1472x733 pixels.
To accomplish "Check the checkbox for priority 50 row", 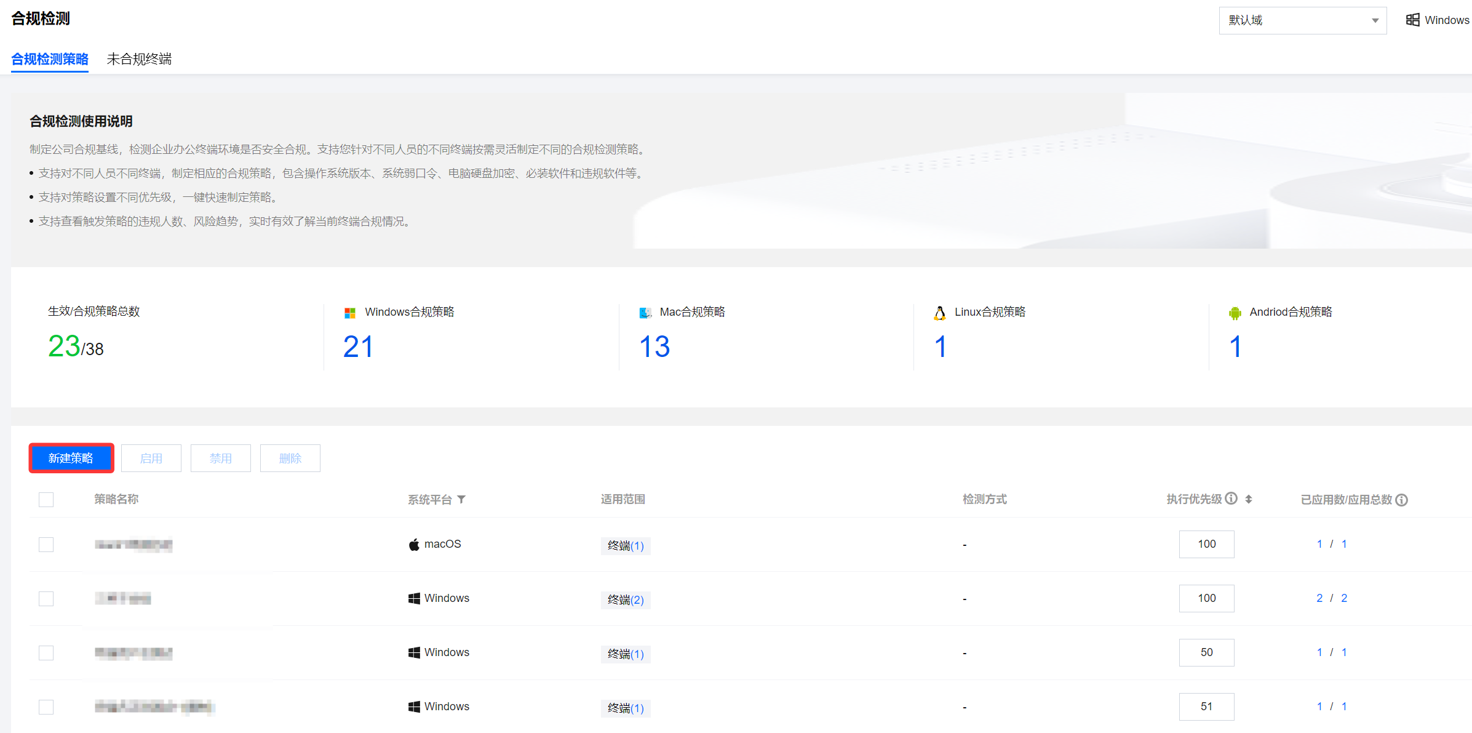I will 46,653.
